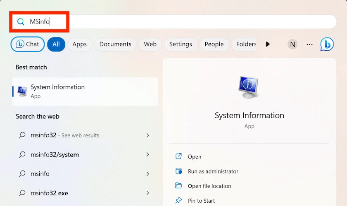The image size is (347, 206).
Task: Click search icon by msinfo32 See web results
Action: pyautogui.click(x=22, y=135)
